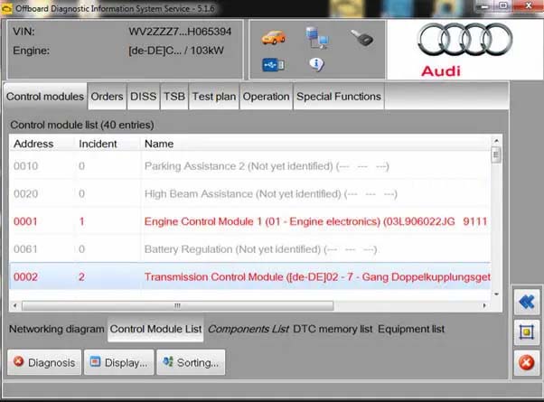Viewport: 544px width, 402px height.
Task: Click address 0020 cell
Action: click(x=25, y=193)
